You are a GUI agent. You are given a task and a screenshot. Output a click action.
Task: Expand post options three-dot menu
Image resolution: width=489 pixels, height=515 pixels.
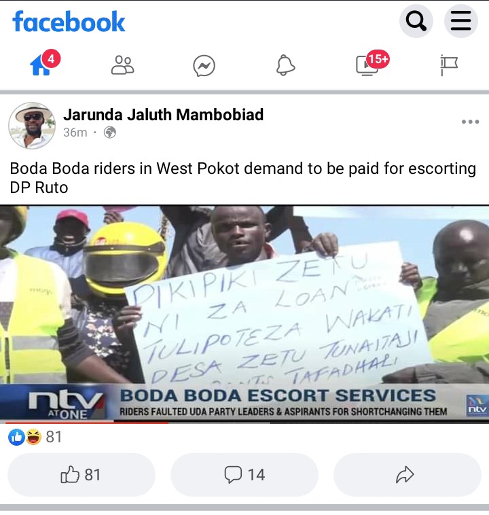[x=470, y=122]
